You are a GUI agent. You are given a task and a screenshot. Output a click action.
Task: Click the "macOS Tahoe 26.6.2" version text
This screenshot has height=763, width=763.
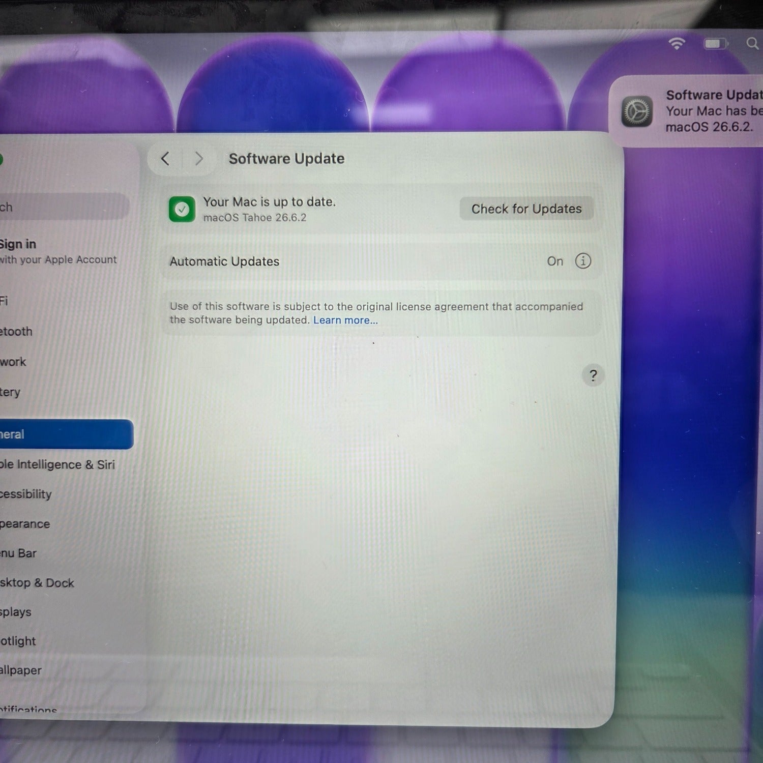click(x=255, y=218)
